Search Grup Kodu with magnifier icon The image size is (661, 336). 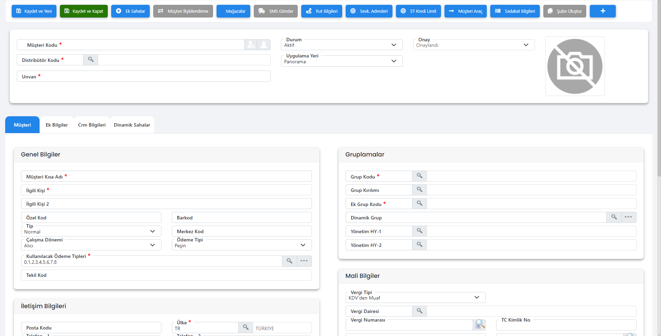click(420, 176)
